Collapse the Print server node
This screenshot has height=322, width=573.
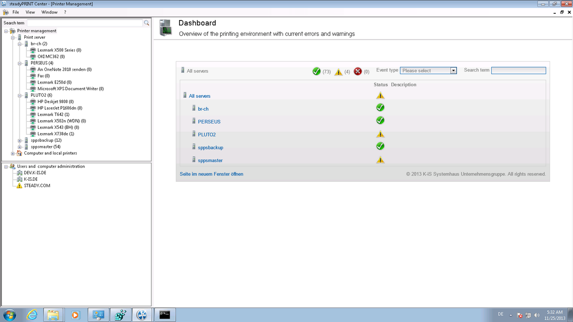pos(12,37)
